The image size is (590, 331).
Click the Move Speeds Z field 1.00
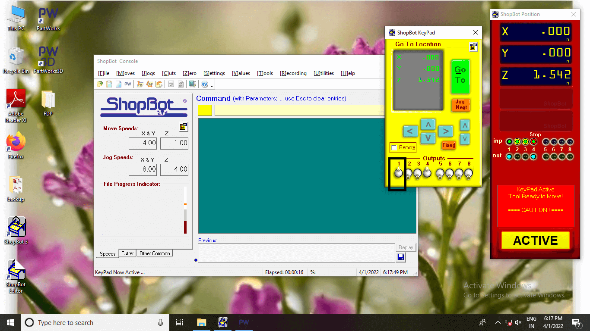tap(174, 143)
